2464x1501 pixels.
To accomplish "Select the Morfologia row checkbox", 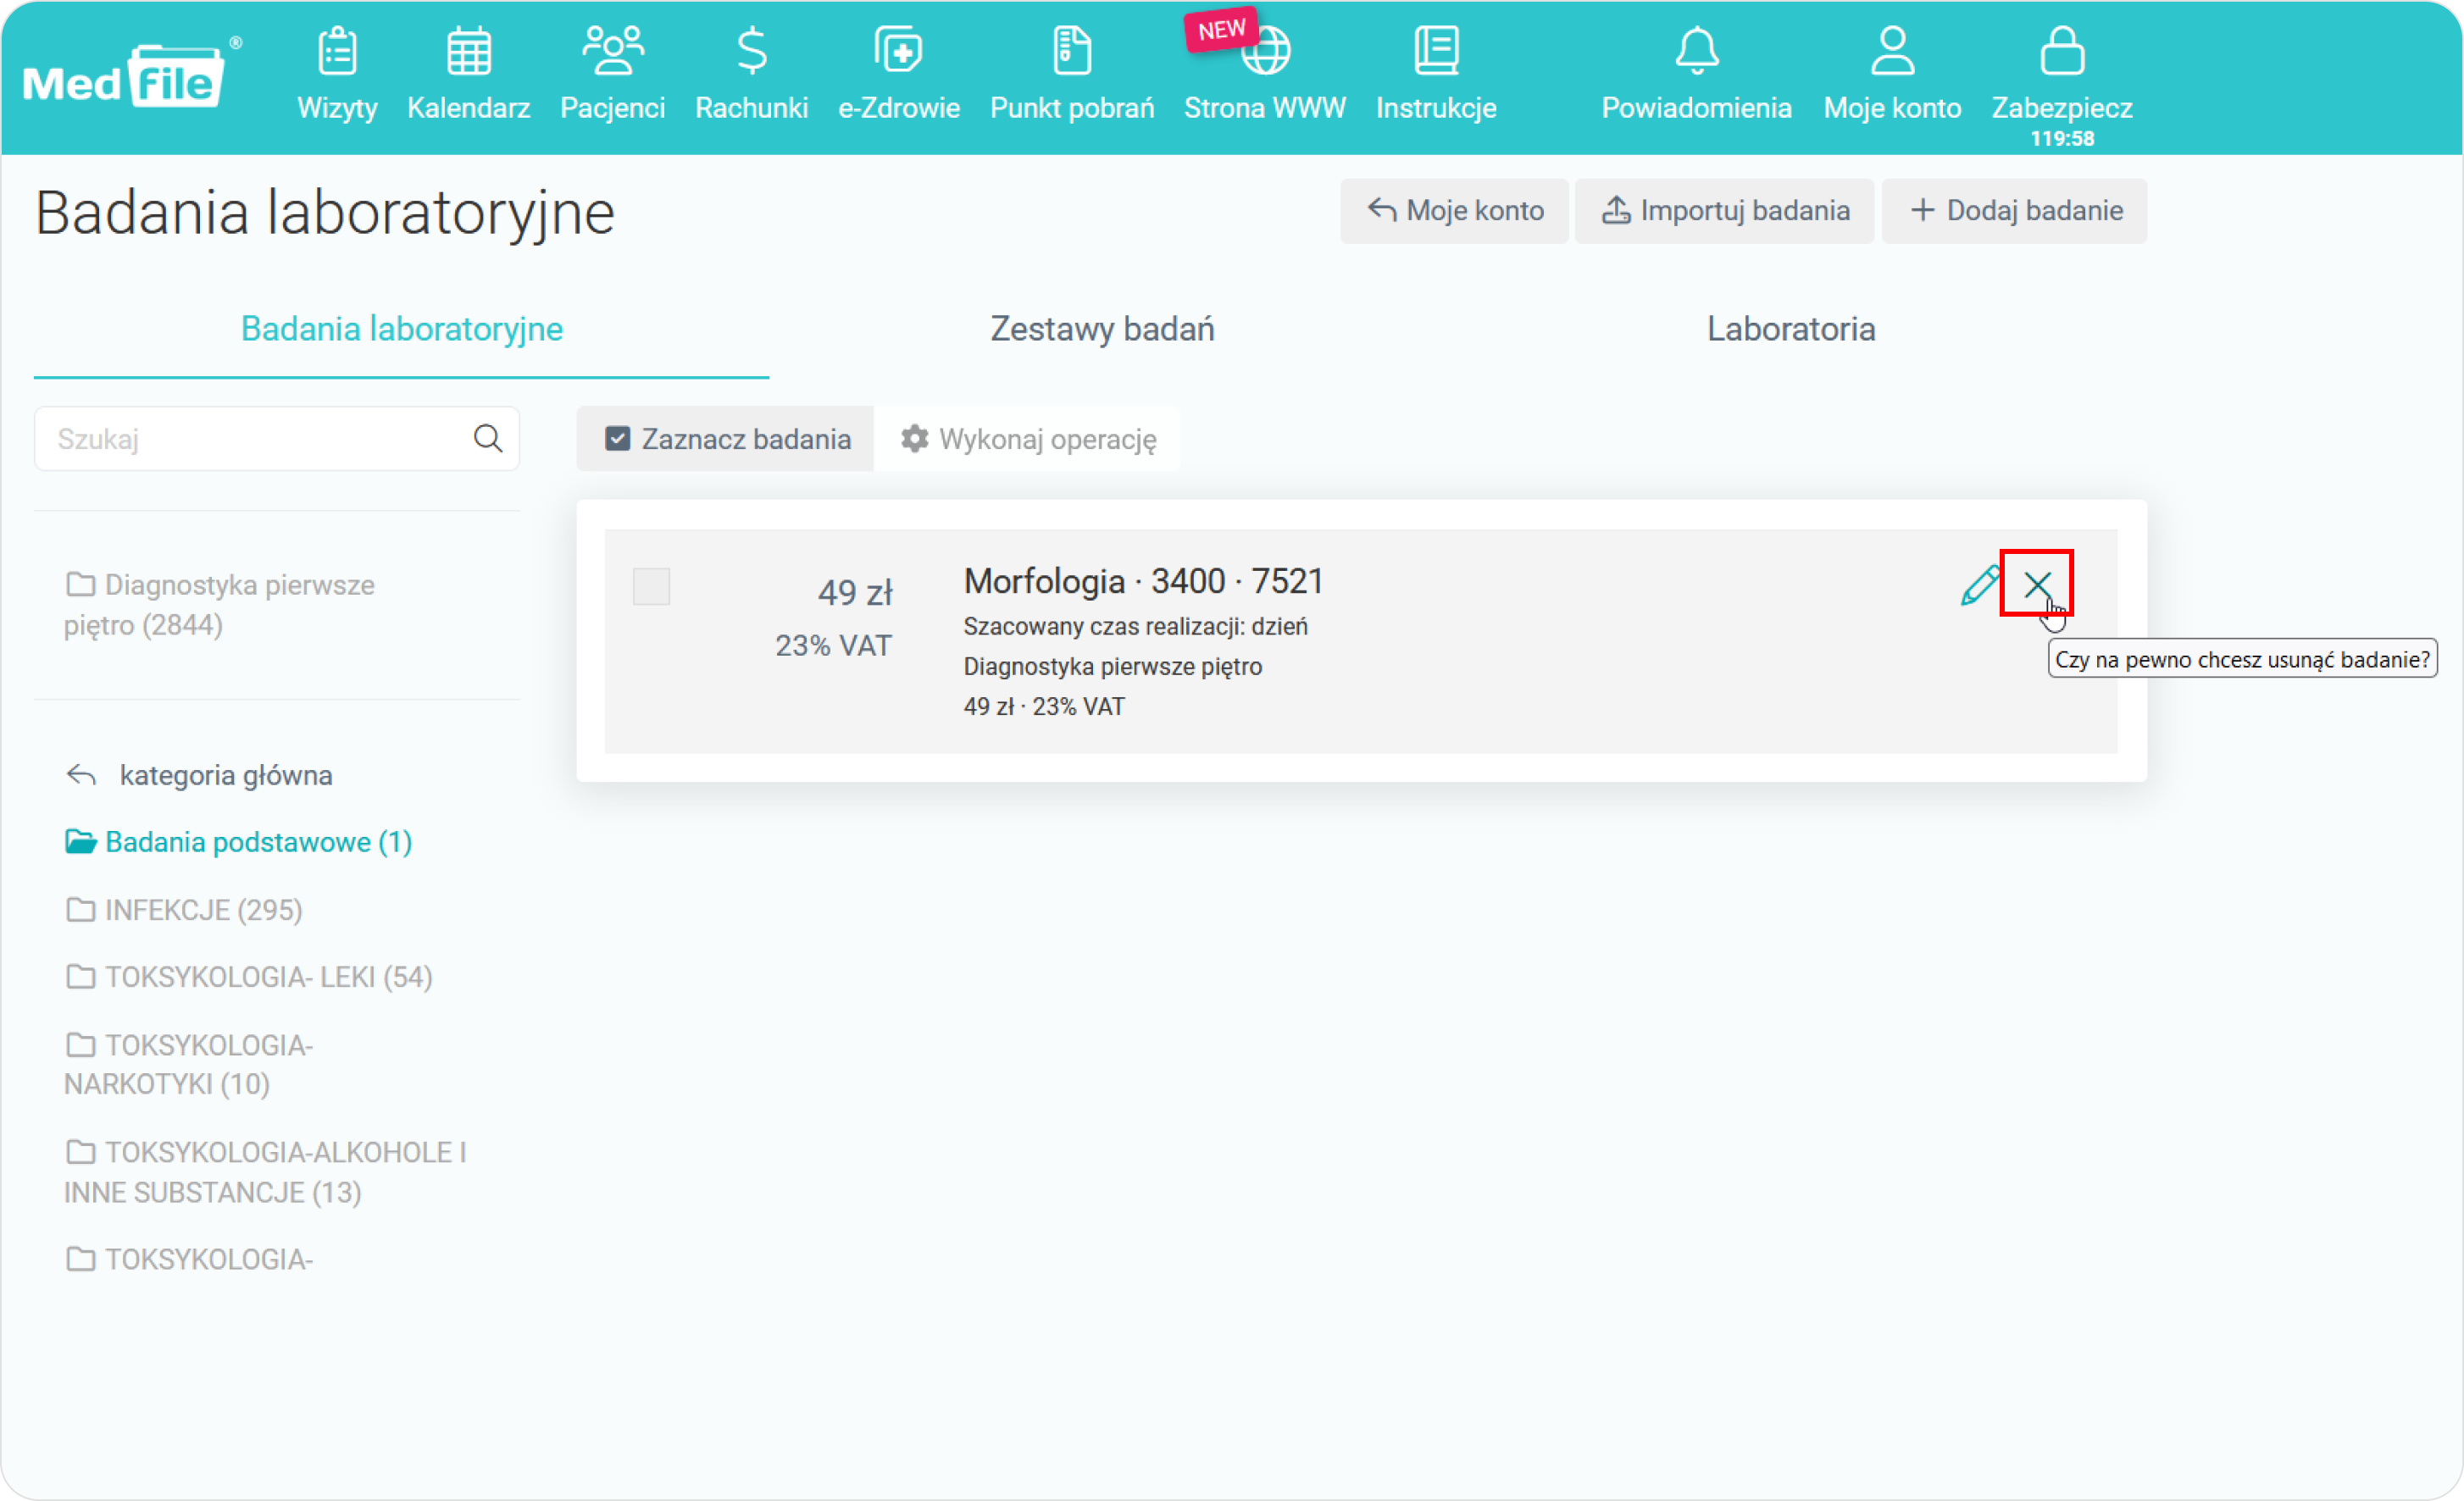I will tap(651, 586).
